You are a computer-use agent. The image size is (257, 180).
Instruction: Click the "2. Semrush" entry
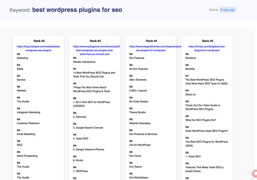coord(80,117)
